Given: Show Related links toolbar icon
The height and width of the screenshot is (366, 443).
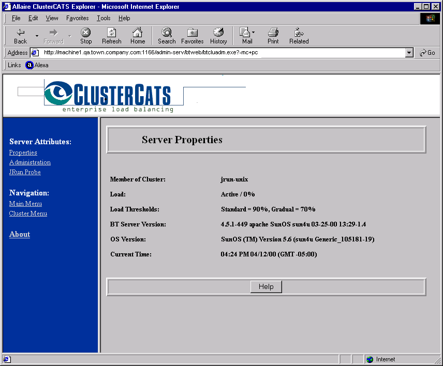Looking at the screenshot, I should coord(299,33).
